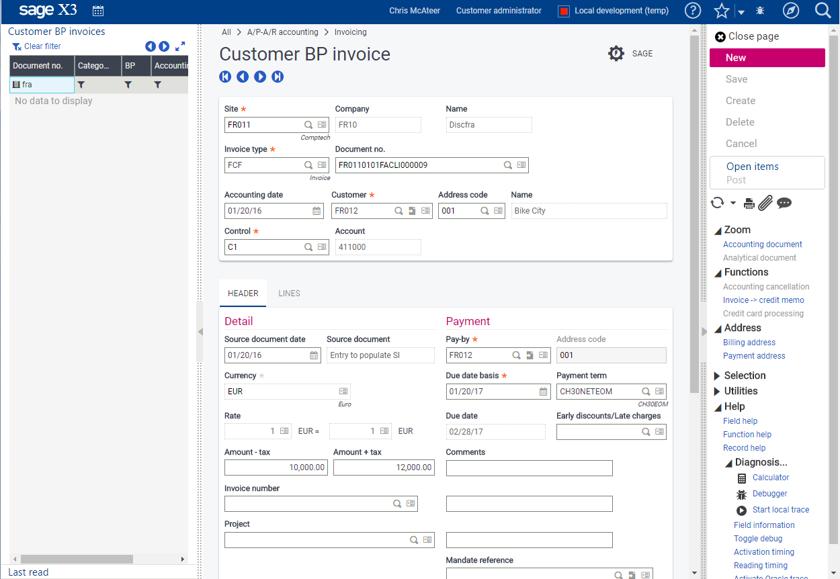Collapse the Address section
This screenshot has height=579, width=840.
718,328
